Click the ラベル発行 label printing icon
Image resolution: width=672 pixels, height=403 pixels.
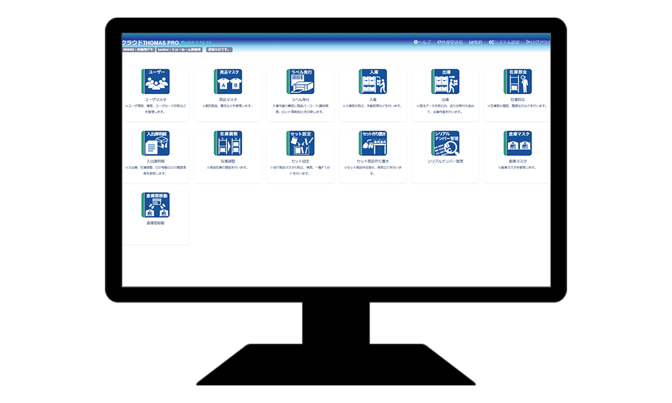[300, 81]
